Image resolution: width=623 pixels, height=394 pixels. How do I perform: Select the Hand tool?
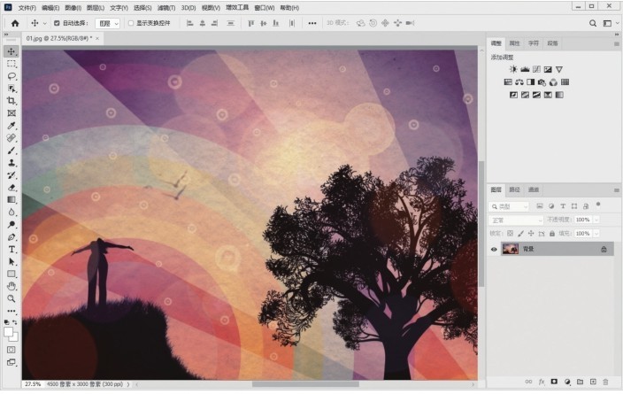click(x=12, y=286)
